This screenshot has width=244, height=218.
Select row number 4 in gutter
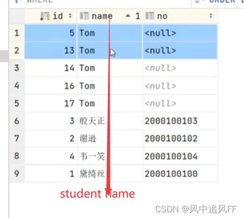[17, 86]
